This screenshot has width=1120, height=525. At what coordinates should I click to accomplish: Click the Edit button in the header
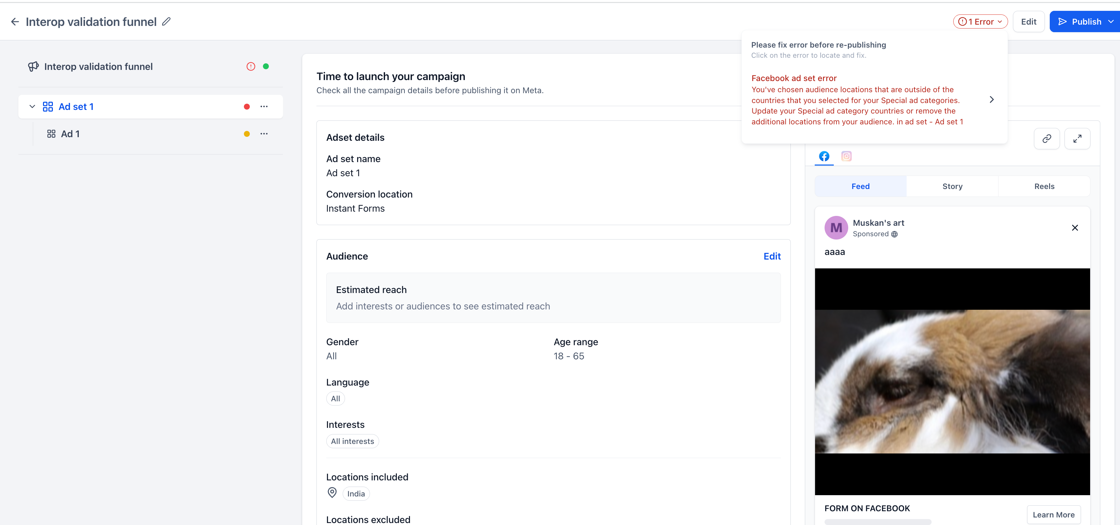pos(1028,22)
